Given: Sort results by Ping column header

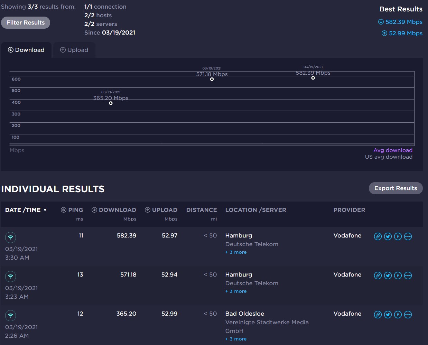Looking at the screenshot, I should [72, 210].
